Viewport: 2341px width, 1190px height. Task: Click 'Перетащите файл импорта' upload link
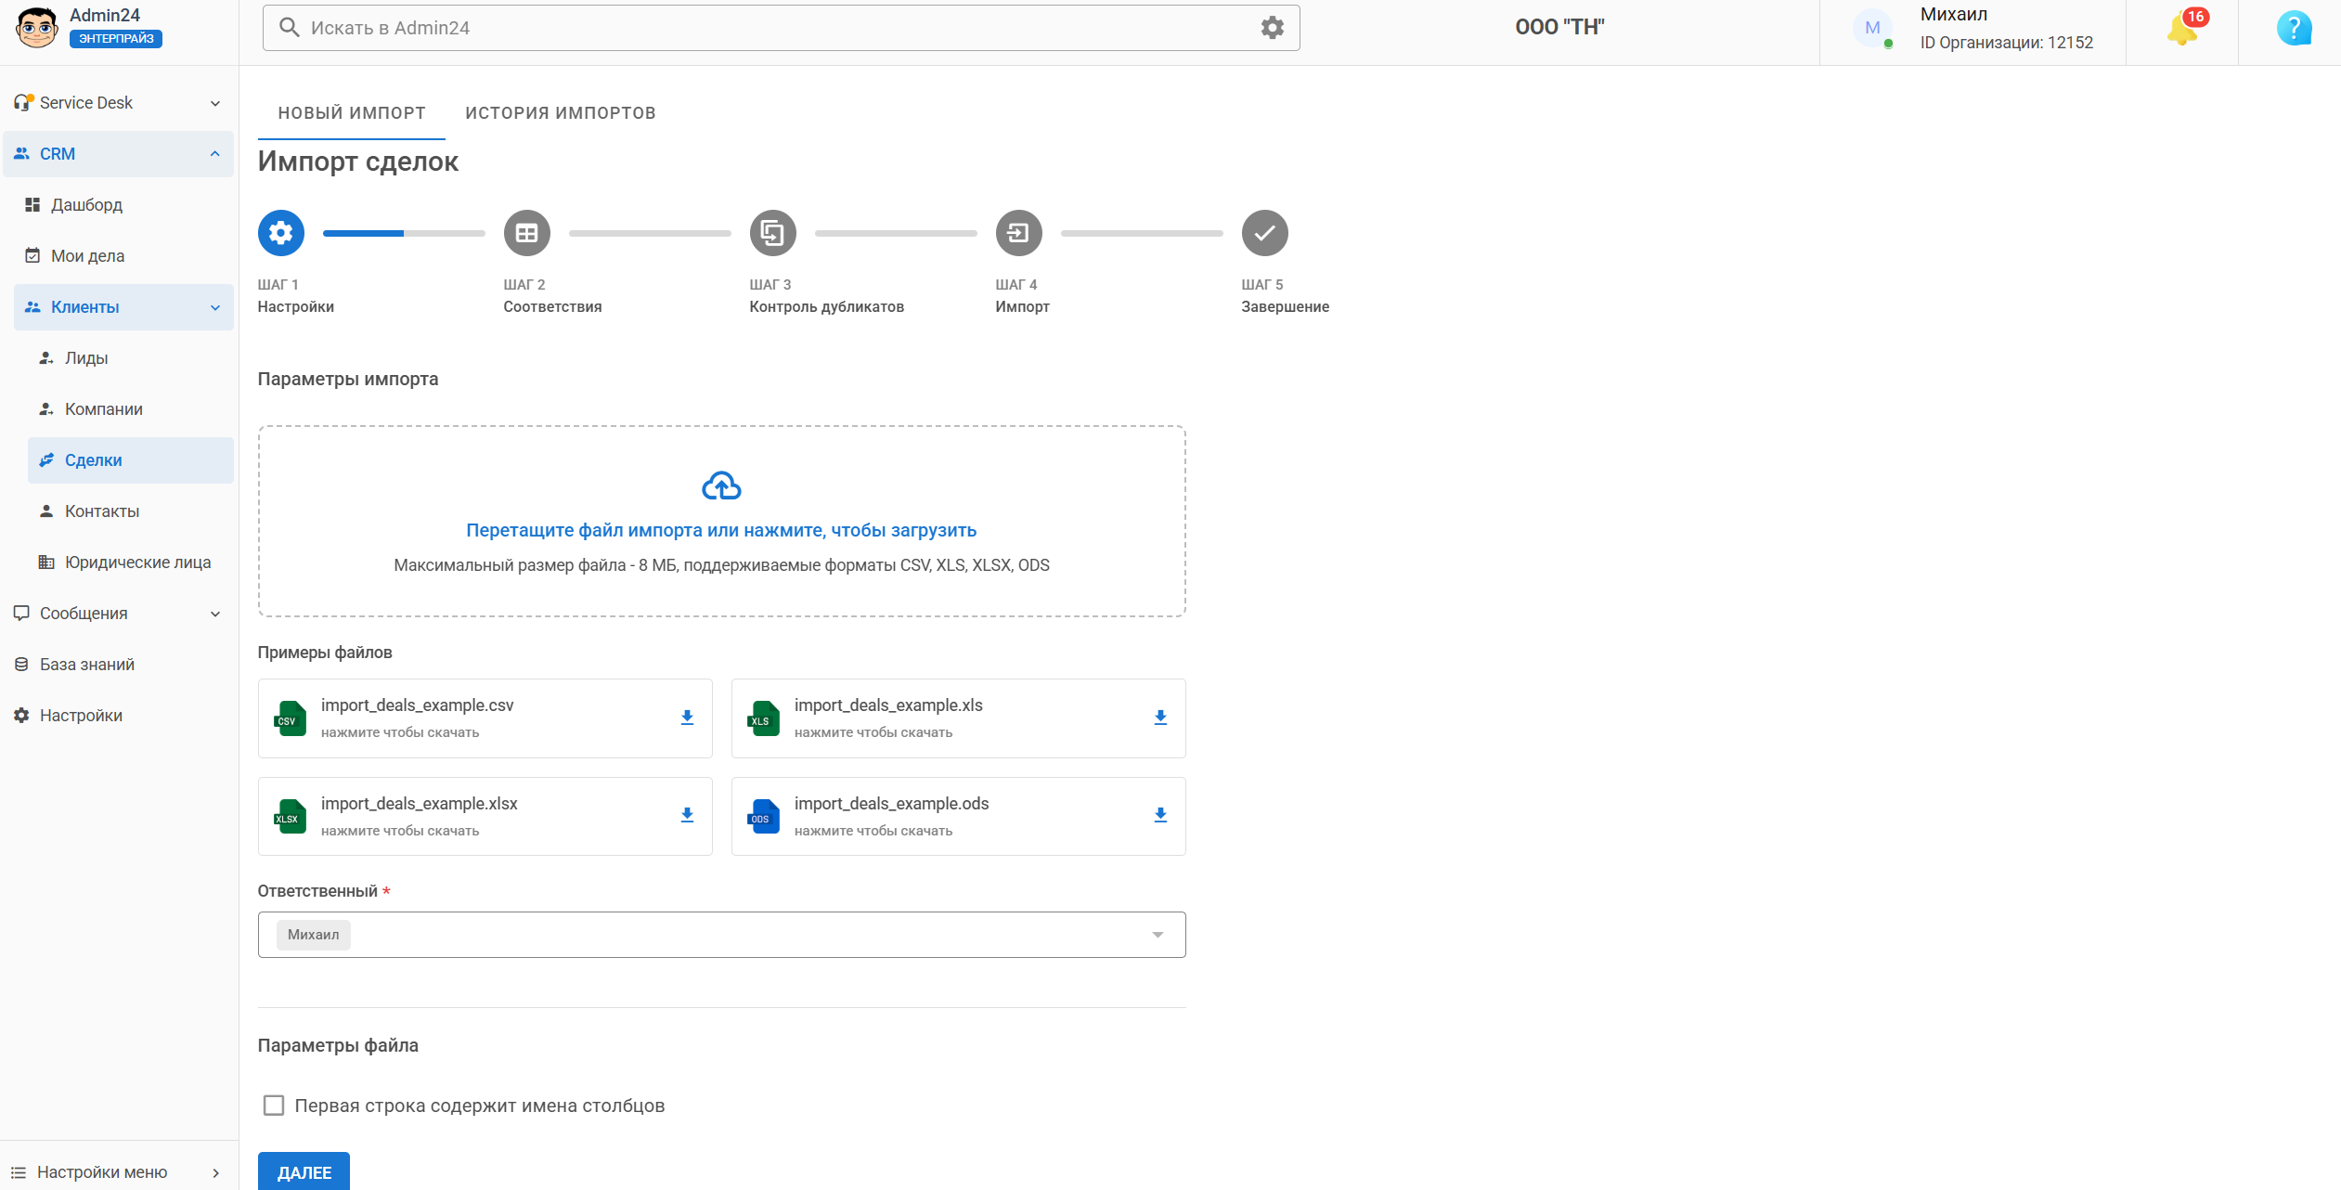721,530
